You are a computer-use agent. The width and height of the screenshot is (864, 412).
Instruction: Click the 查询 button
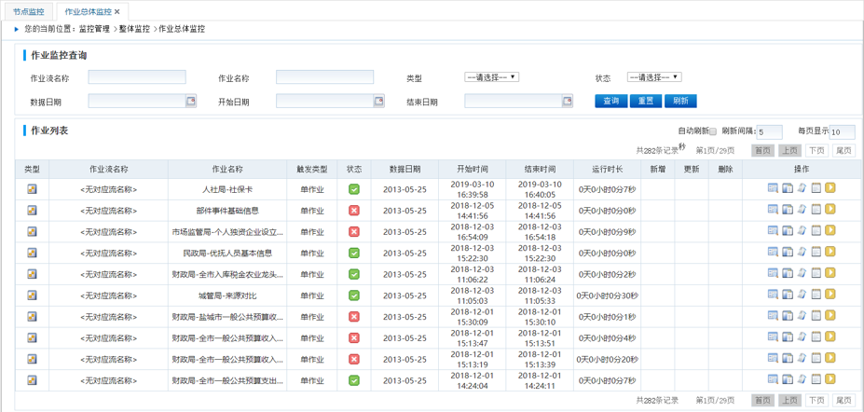pyautogui.click(x=610, y=101)
